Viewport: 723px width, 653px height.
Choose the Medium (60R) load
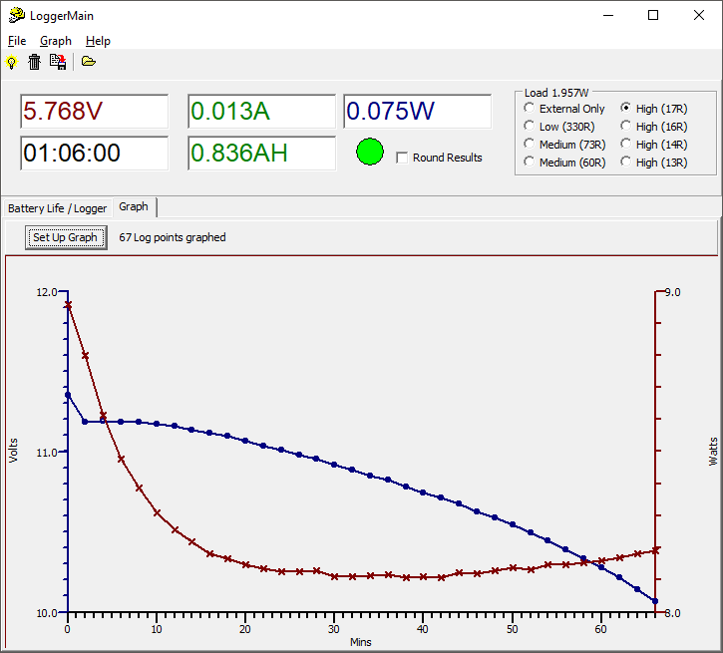tap(529, 163)
